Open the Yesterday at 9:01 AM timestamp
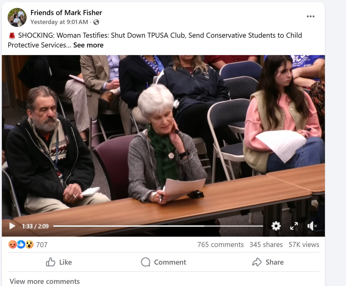The width and height of the screenshot is (346, 286). pos(59,22)
